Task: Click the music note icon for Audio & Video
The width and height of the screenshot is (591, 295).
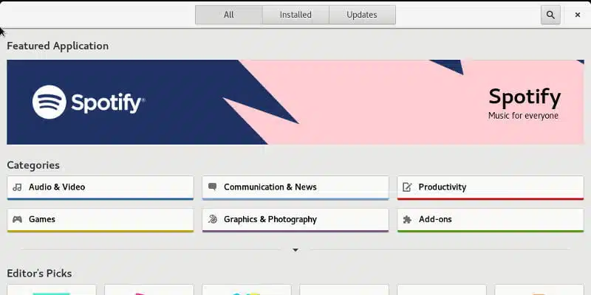Action: point(17,187)
